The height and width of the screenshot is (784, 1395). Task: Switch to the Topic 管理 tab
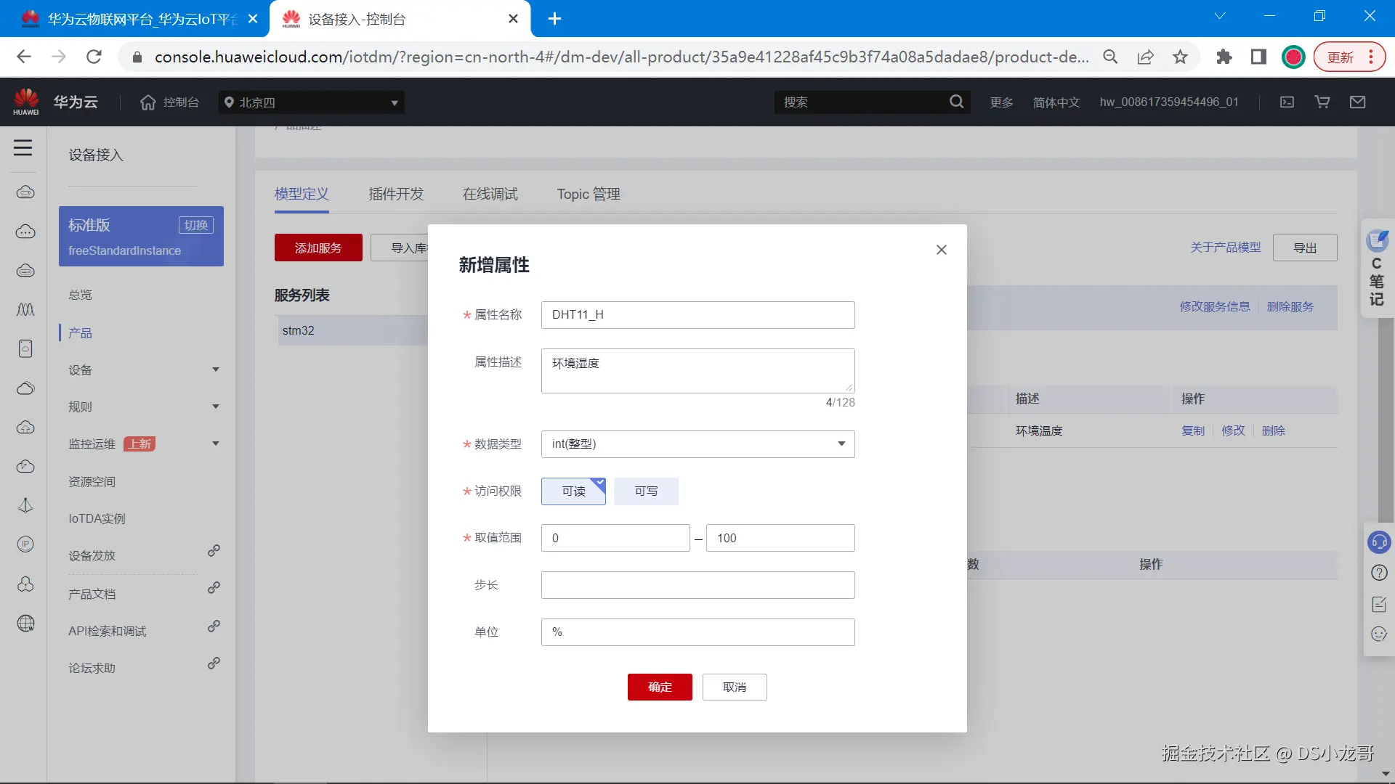click(589, 194)
